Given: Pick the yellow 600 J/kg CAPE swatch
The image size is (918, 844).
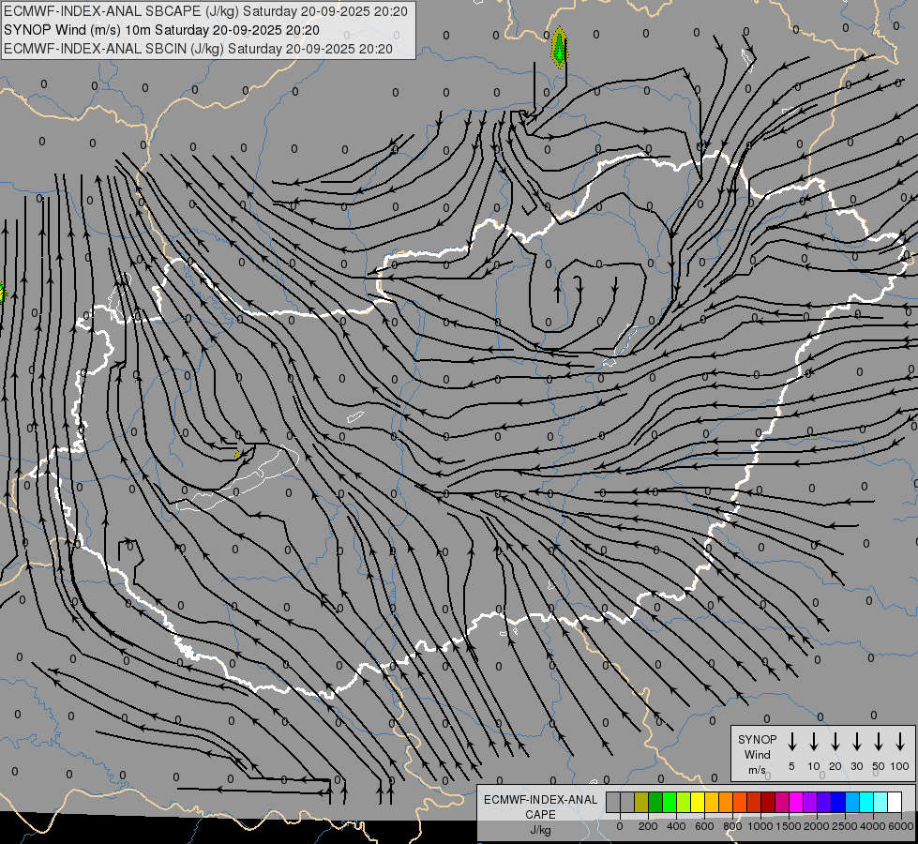Looking at the screenshot, I should 698,803.
